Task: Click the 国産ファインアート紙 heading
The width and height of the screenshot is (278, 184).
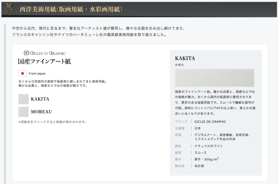Action: [44, 62]
